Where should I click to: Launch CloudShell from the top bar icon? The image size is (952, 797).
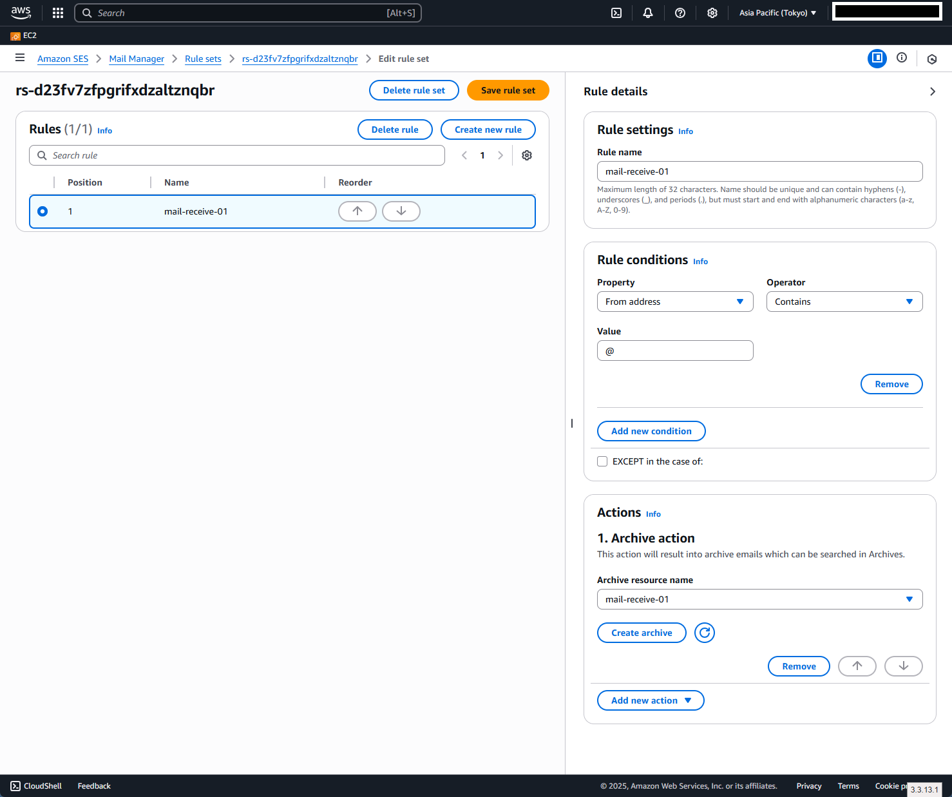click(x=616, y=13)
